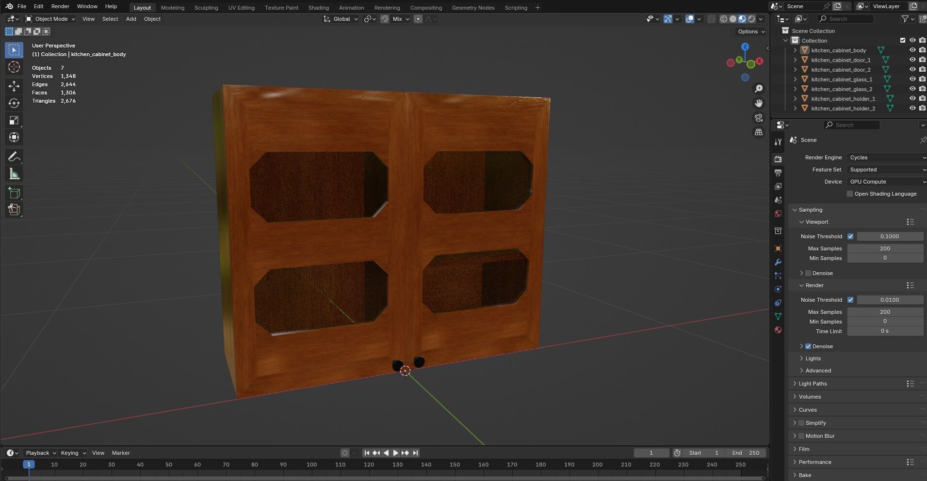This screenshot has width=927, height=481.
Task: Select the Annotate tool
Action: click(x=14, y=157)
